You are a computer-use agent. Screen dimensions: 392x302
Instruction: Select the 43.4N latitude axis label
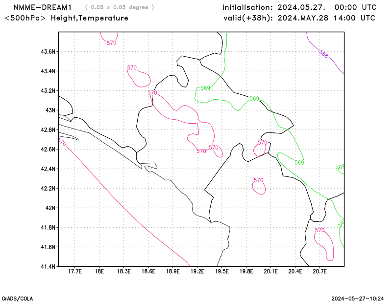point(48,71)
